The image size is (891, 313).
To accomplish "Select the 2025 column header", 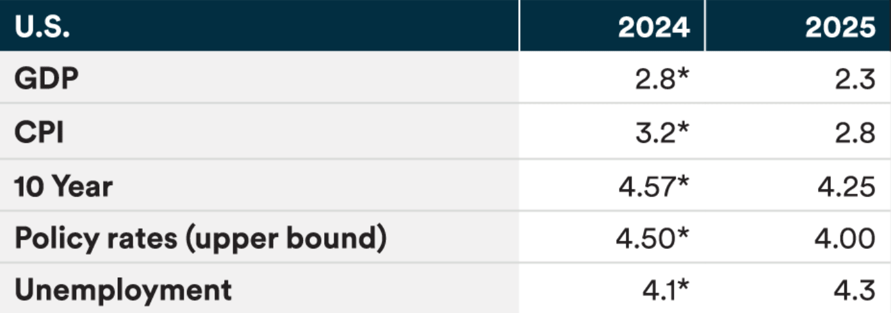I will [x=839, y=28].
